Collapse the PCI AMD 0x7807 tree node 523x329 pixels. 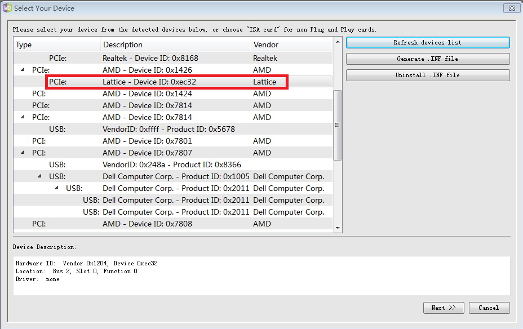(23, 153)
